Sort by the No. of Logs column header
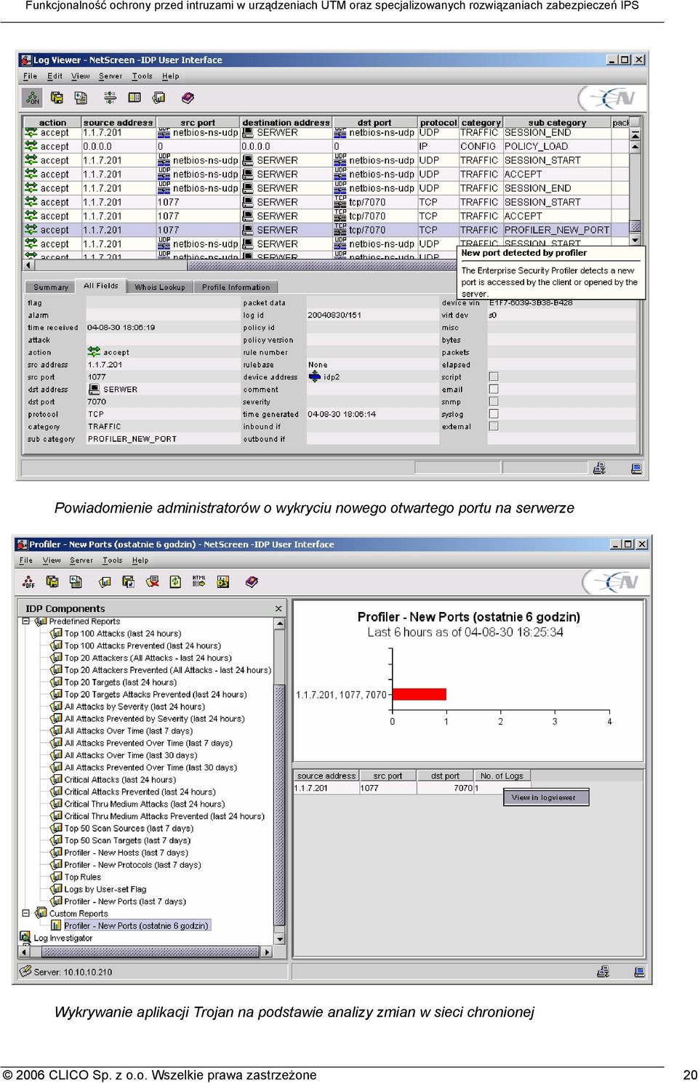 point(502,776)
